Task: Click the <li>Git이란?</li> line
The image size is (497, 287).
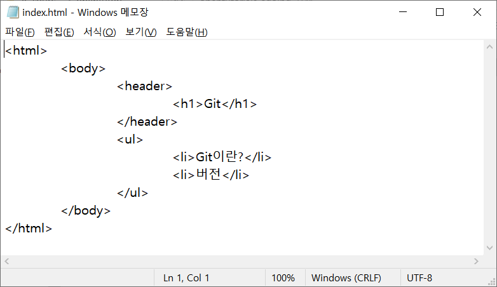Action: pyautogui.click(x=222, y=157)
